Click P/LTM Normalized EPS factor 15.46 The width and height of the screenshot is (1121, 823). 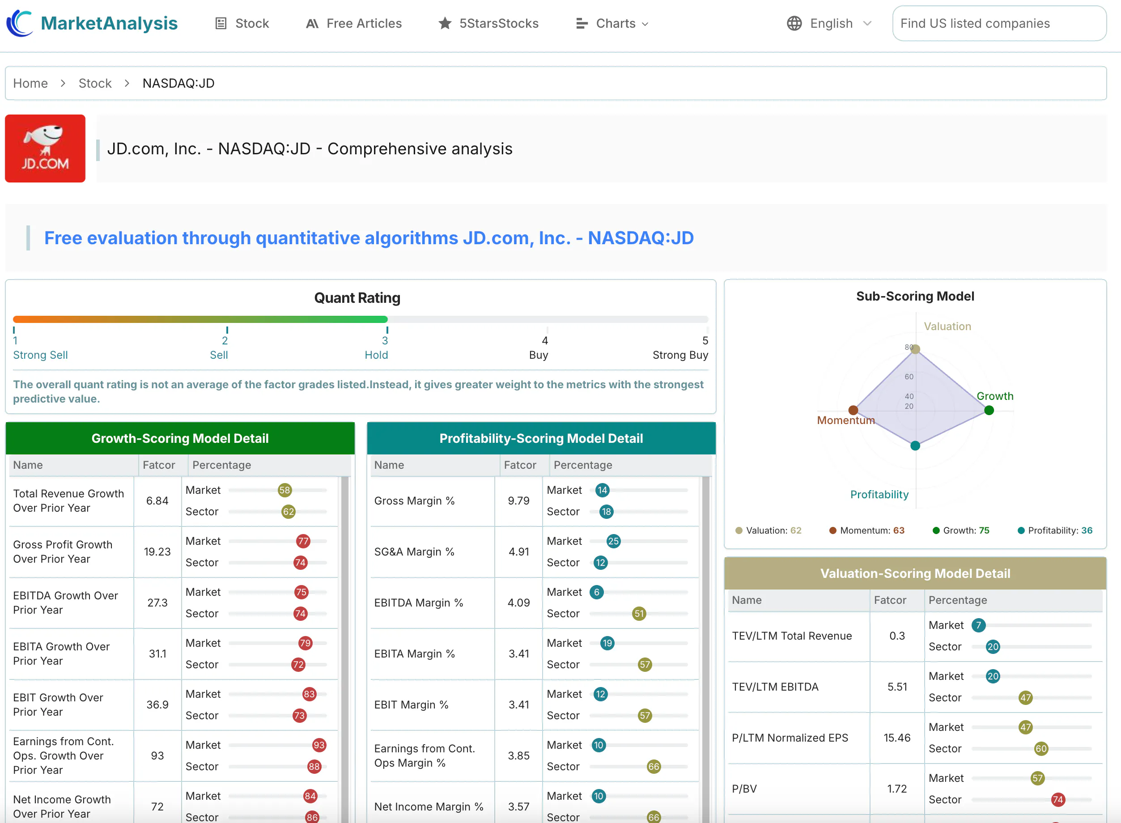click(897, 738)
